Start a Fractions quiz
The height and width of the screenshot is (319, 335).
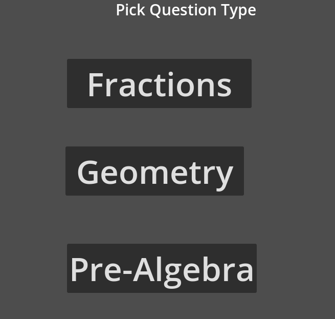point(159,83)
